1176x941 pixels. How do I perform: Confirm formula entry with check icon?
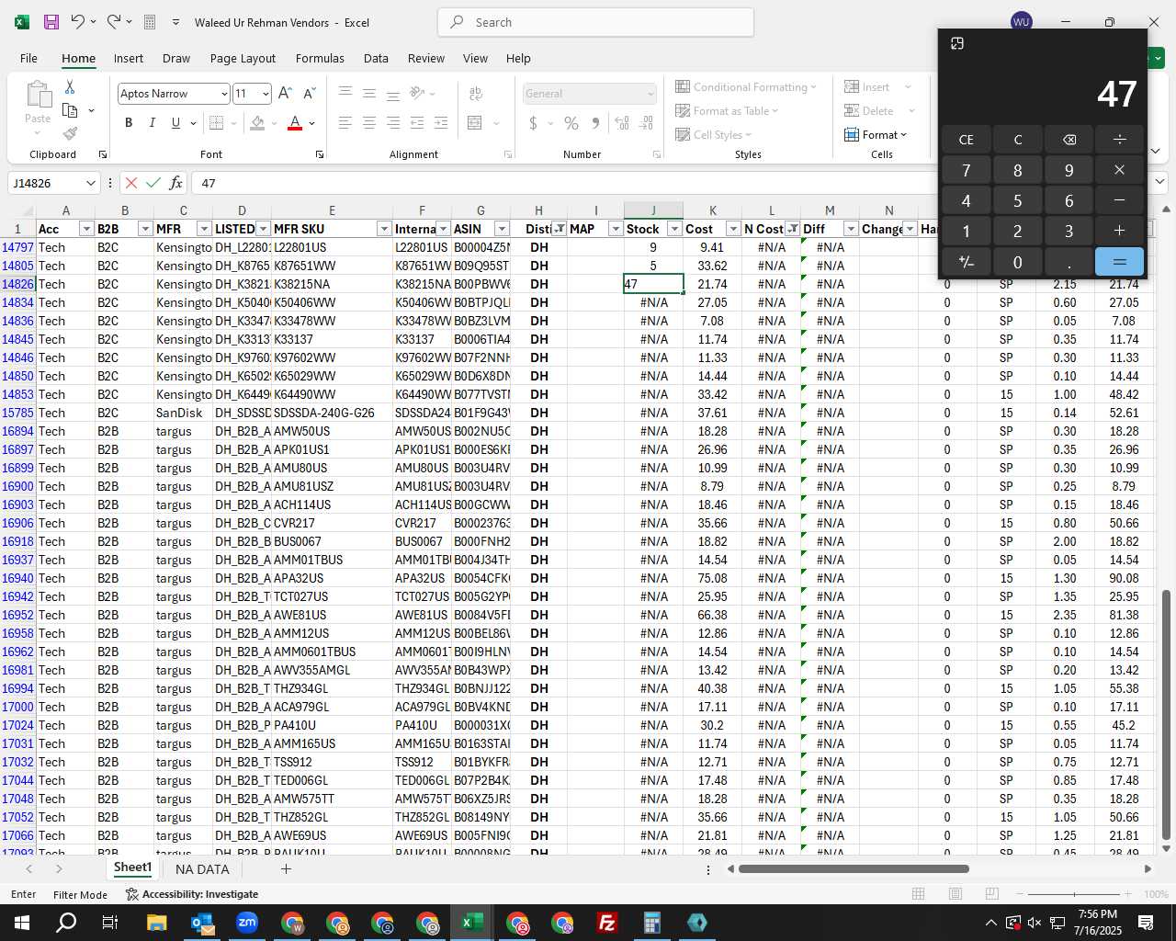(153, 183)
